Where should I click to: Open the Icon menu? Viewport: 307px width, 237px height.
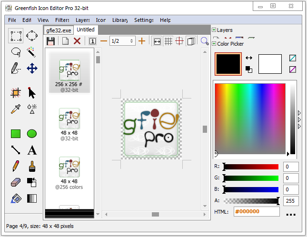click(x=101, y=20)
